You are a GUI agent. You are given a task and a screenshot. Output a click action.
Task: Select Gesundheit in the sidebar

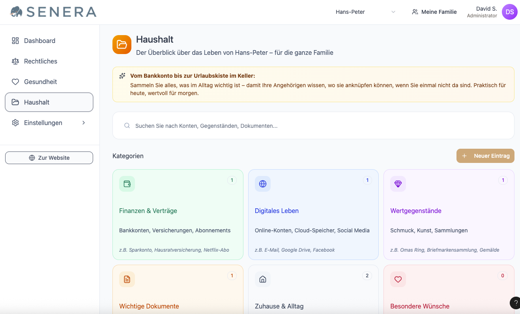click(40, 82)
